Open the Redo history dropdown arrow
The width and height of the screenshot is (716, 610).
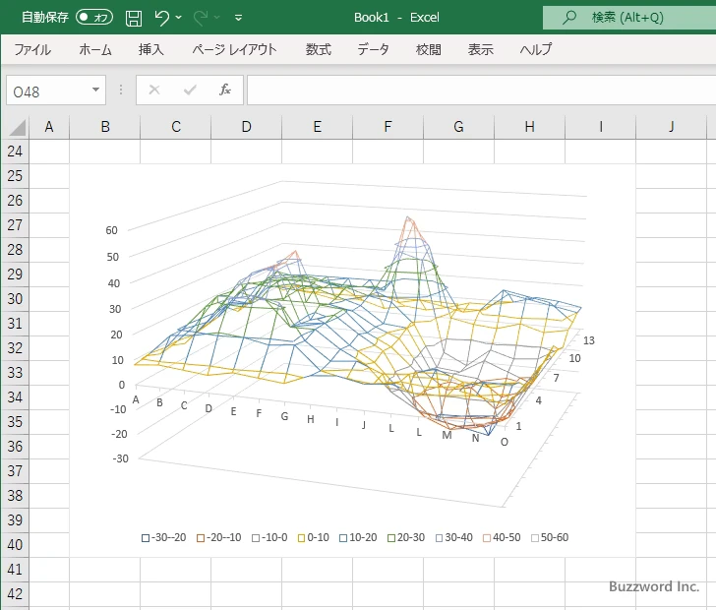click(217, 18)
